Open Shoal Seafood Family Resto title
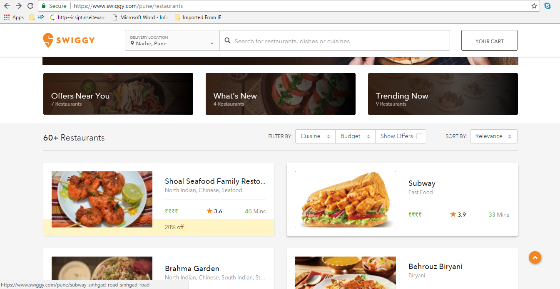 pos(215,181)
